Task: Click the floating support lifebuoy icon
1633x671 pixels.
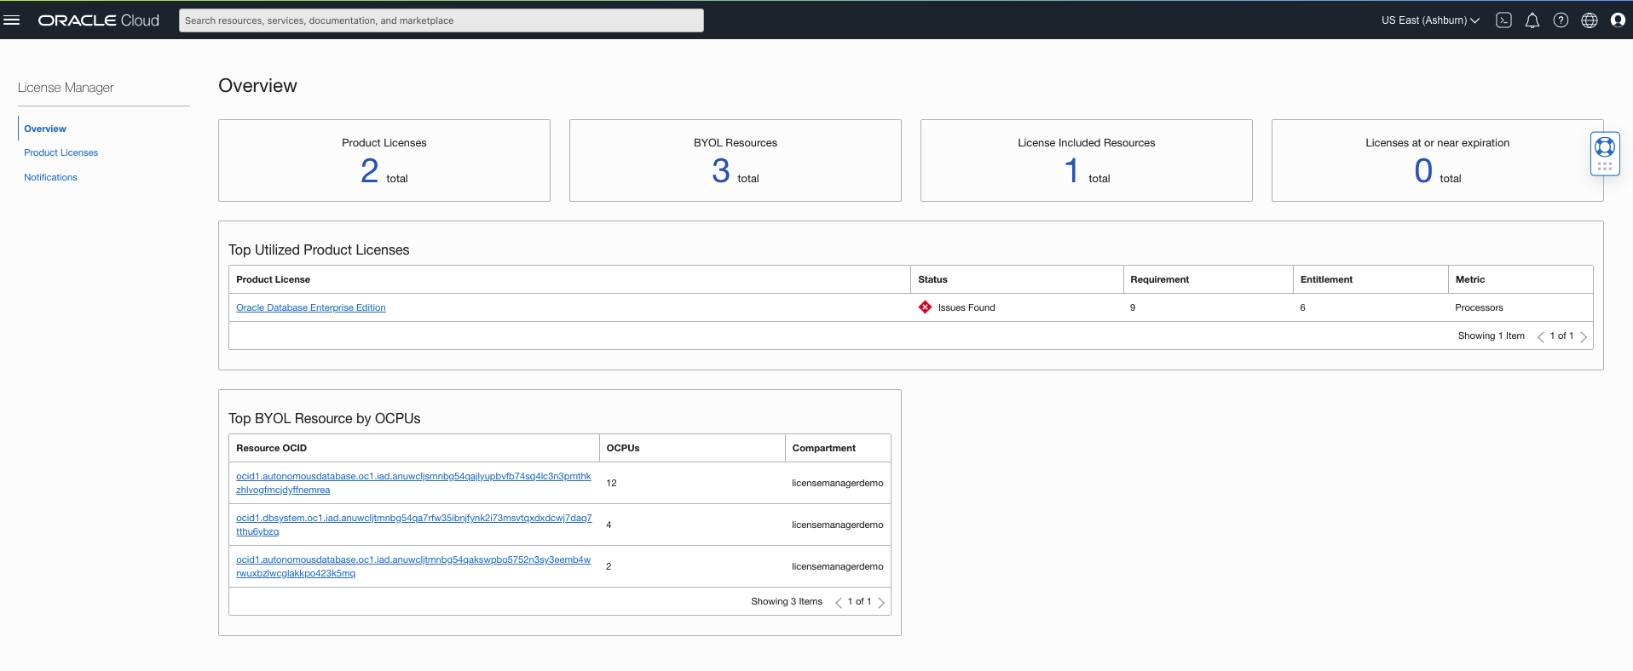Action: click(1604, 147)
